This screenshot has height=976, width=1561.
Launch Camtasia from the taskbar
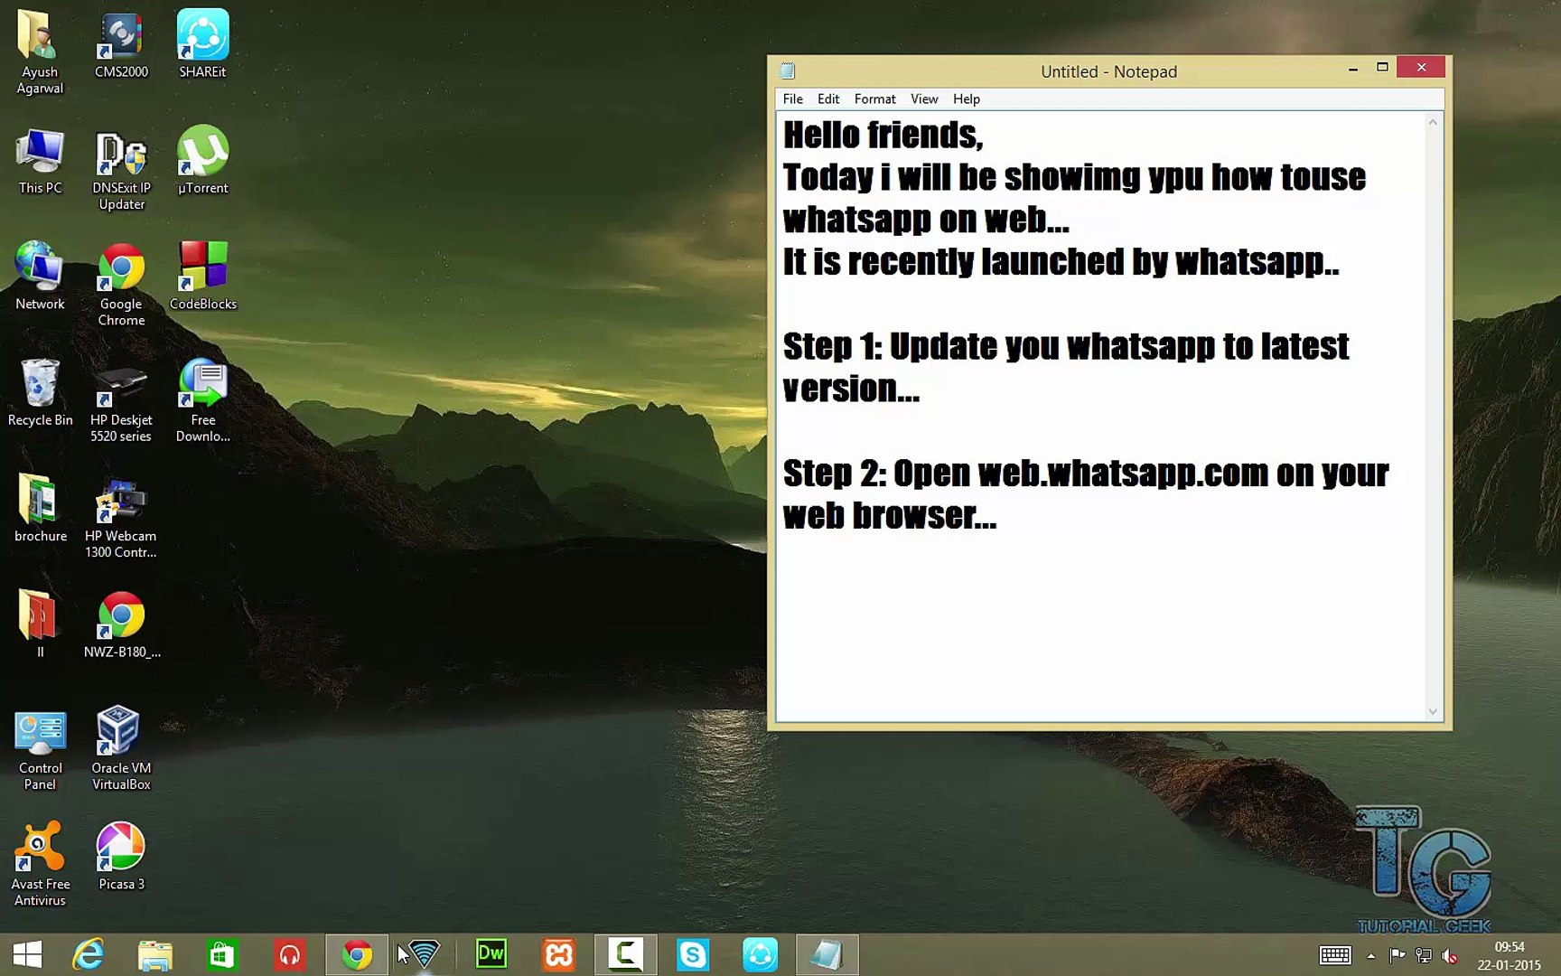[x=626, y=953]
